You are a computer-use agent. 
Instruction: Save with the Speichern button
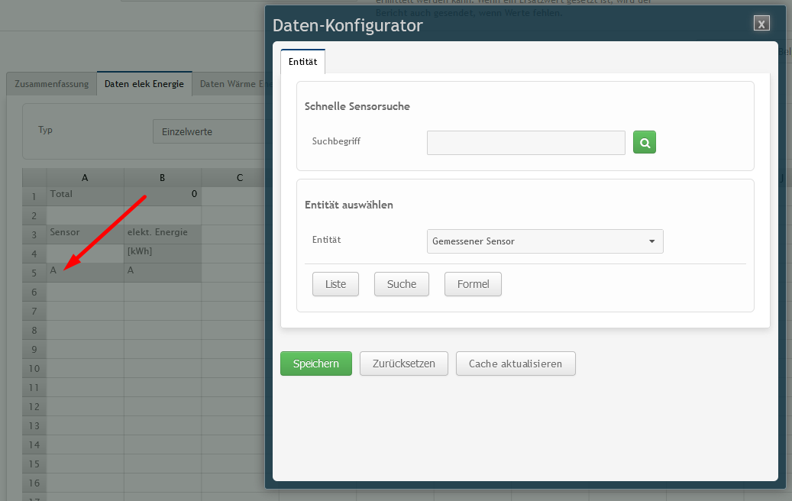[316, 364]
